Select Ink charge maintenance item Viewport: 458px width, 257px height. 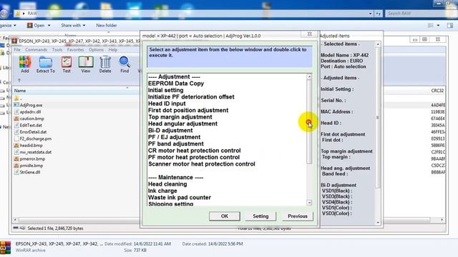tap(162, 191)
